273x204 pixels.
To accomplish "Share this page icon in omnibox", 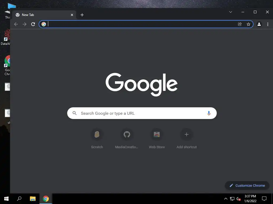I will (x=240, y=24).
